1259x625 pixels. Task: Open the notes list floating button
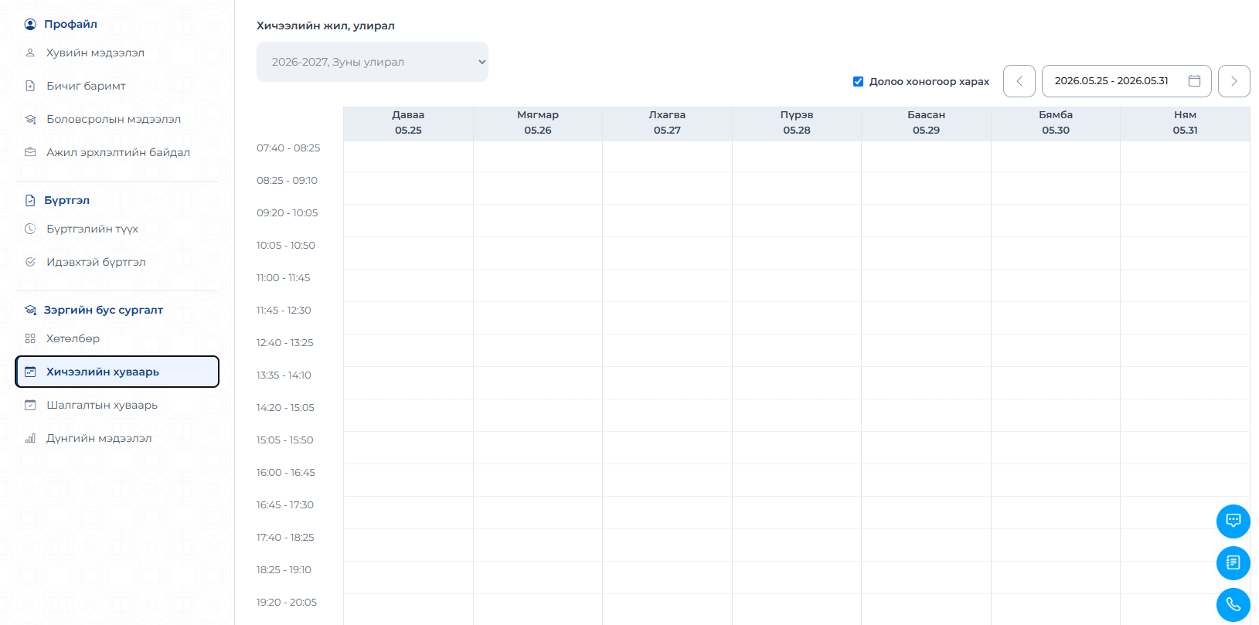pos(1233,563)
